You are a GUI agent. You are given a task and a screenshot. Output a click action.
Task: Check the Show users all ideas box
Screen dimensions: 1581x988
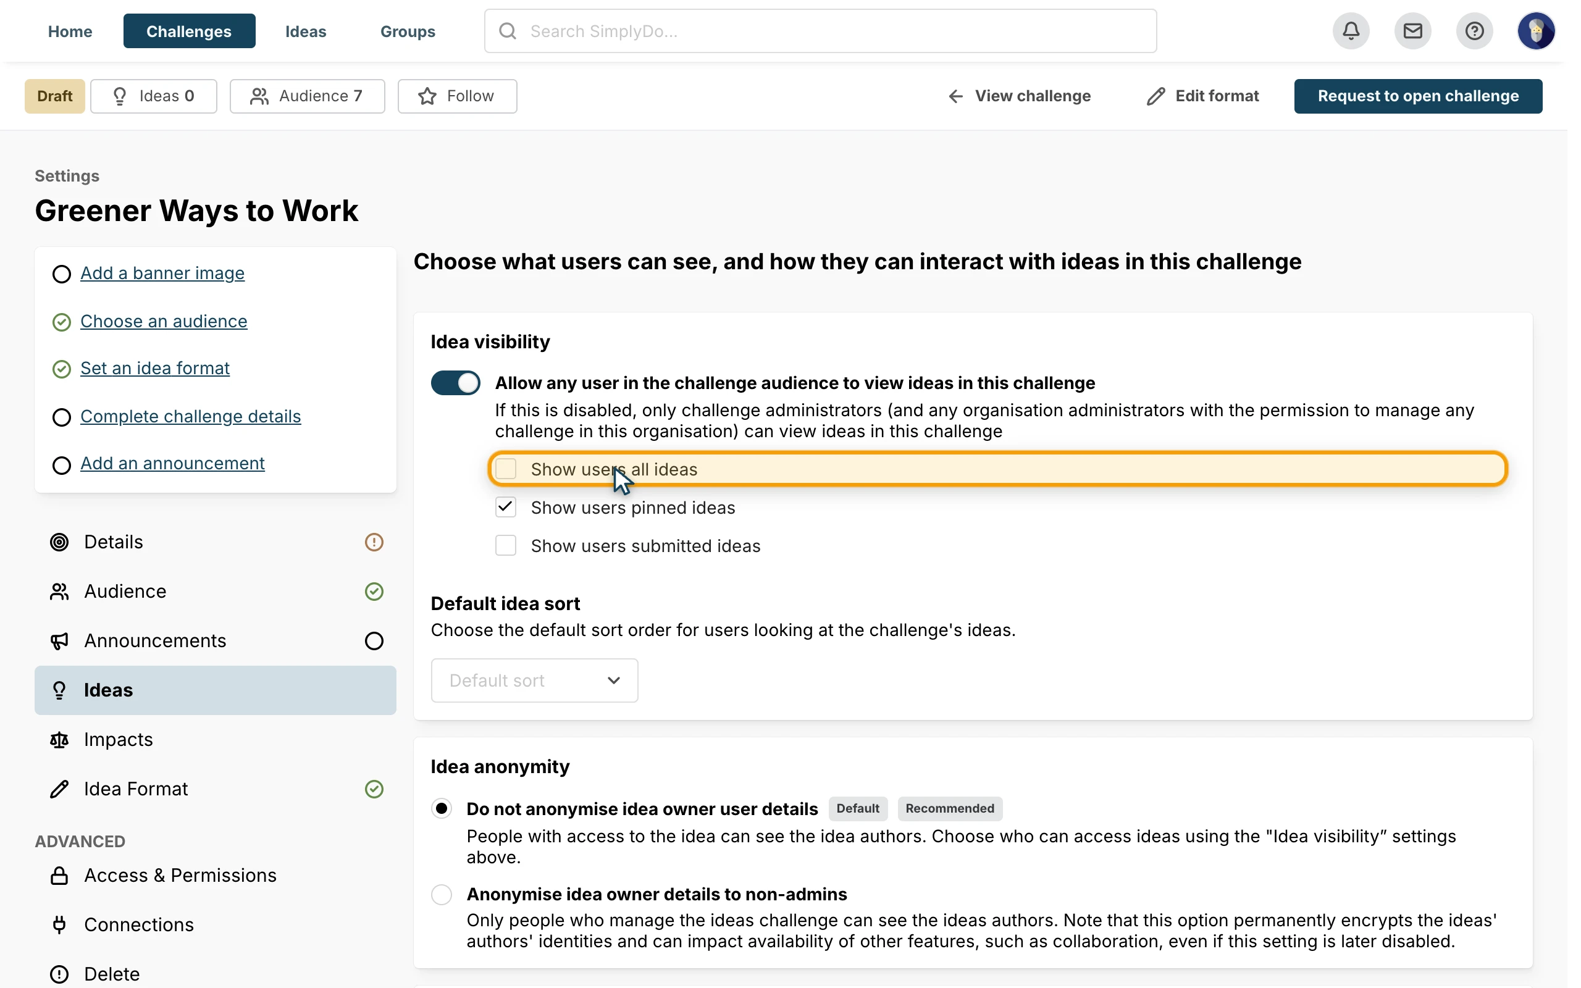tap(506, 469)
